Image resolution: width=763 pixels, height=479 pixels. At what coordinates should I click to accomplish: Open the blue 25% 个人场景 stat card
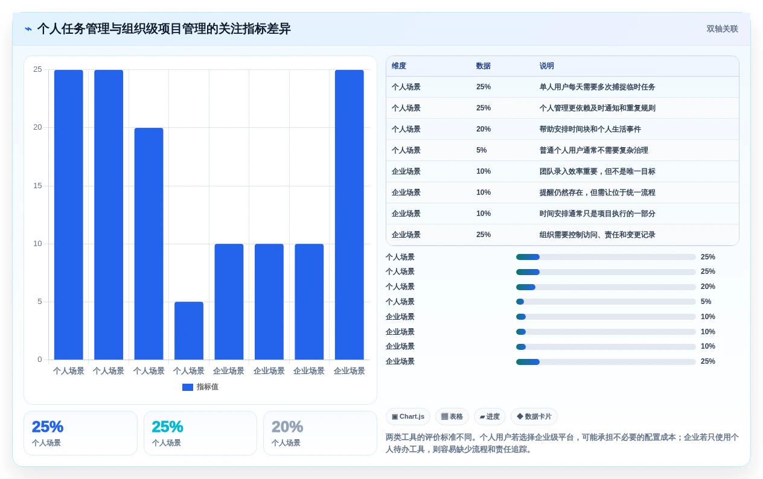click(x=80, y=433)
